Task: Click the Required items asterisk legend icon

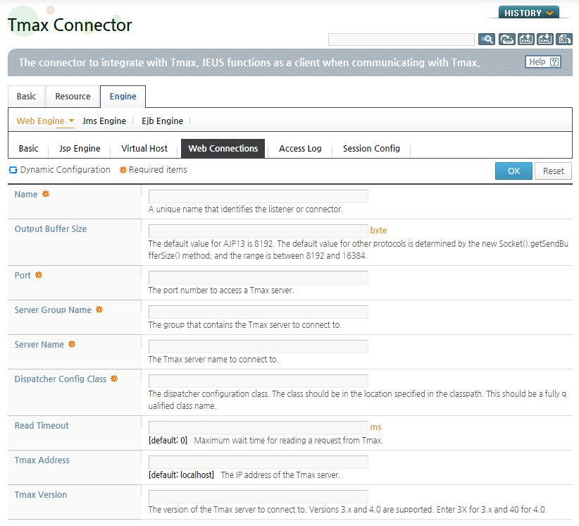Action: [123, 170]
